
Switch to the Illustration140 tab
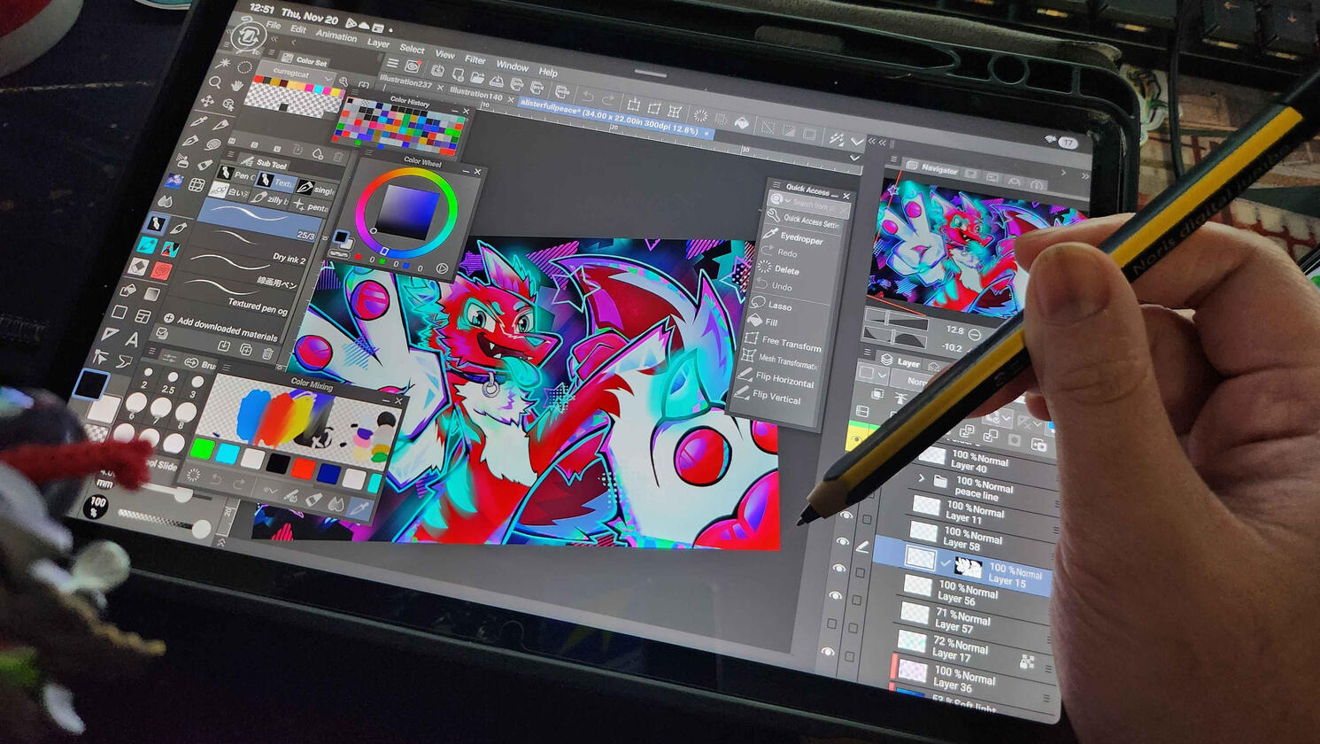coord(475,94)
